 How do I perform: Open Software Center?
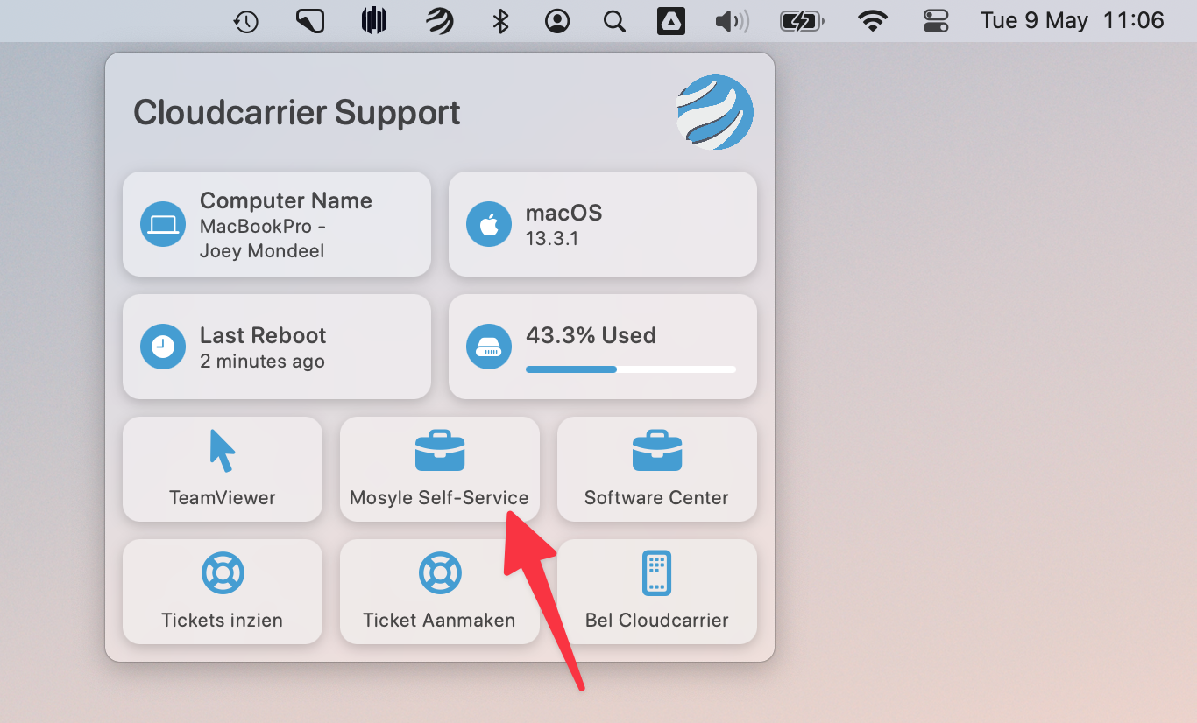point(657,469)
